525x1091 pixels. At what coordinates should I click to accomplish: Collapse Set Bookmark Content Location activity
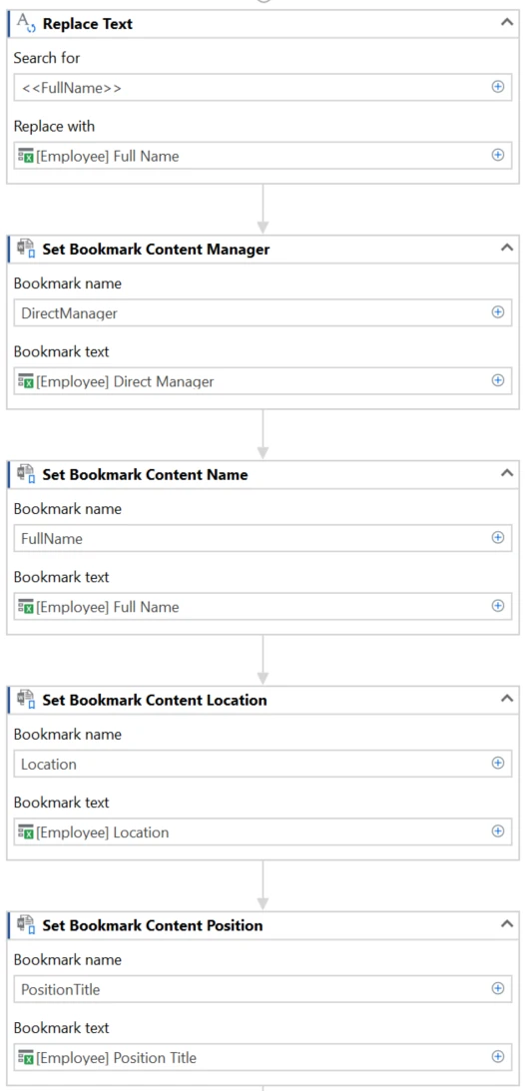tap(507, 700)
